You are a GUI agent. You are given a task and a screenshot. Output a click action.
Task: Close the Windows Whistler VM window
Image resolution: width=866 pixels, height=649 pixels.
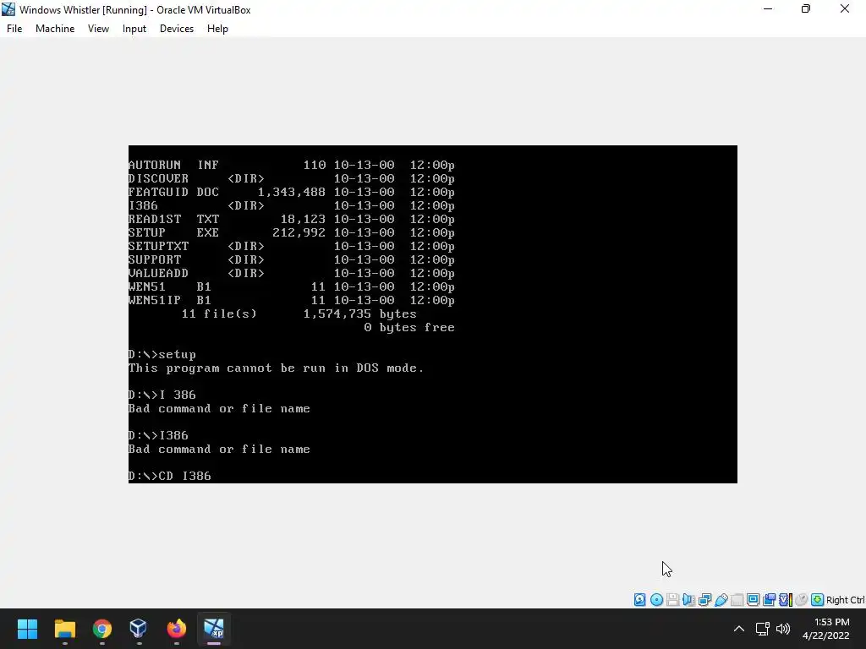pos(845,9)
